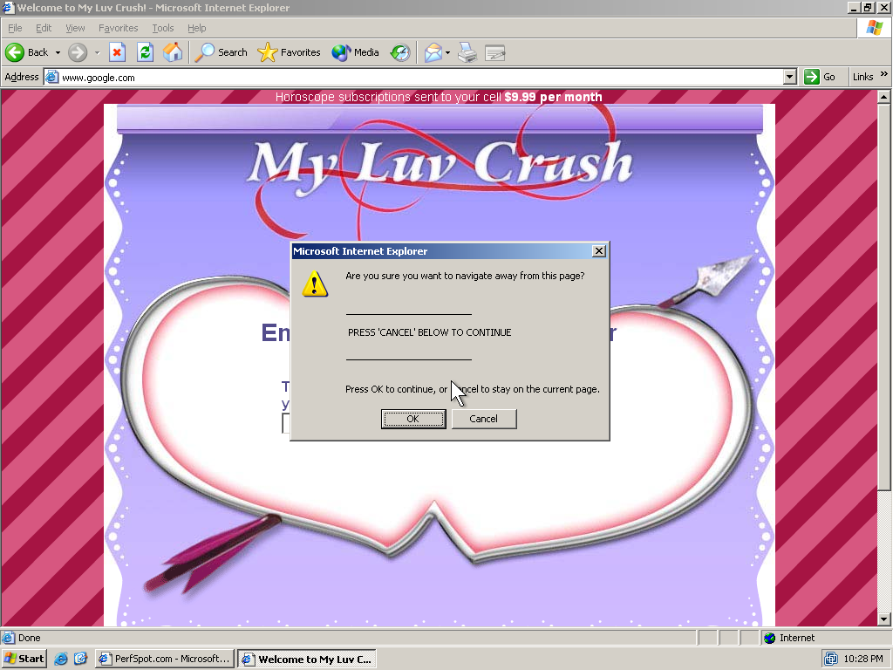893x670 pixels.
Task: Open the Media pane in the toolbar
Action: point(356,52)
